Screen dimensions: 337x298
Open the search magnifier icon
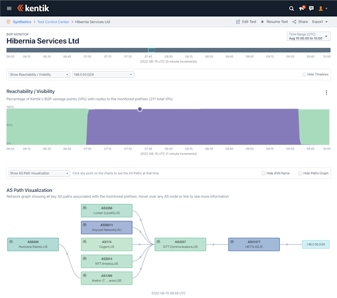tap(291, 8)
